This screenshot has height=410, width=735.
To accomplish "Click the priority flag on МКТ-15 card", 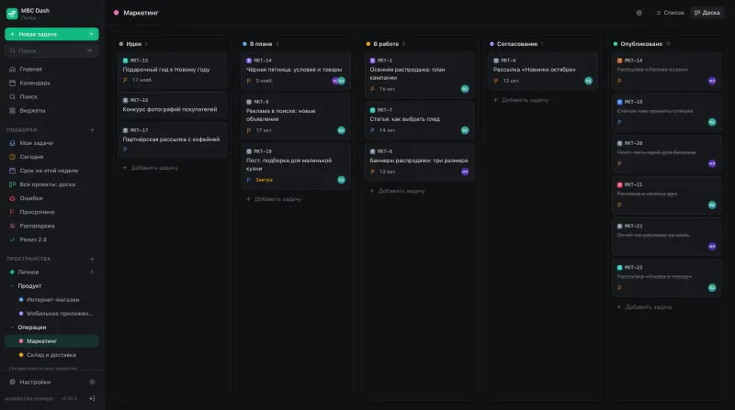I will point(125,80).
